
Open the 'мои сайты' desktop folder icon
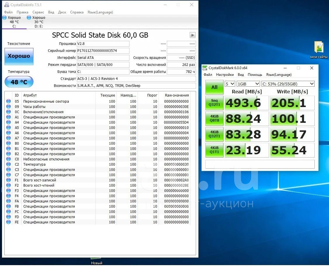click(x=318, y=50)
